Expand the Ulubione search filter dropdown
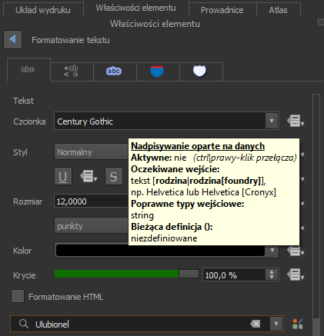The image size is (324, 336). tap(276, 324)
